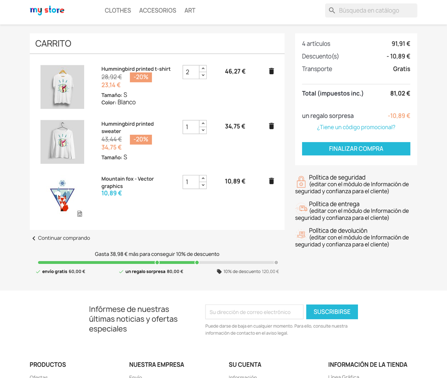Decrease Mountain fox quantity with down arrow
The width and height of the screenshot is (447, 378).
click(203, 185)
